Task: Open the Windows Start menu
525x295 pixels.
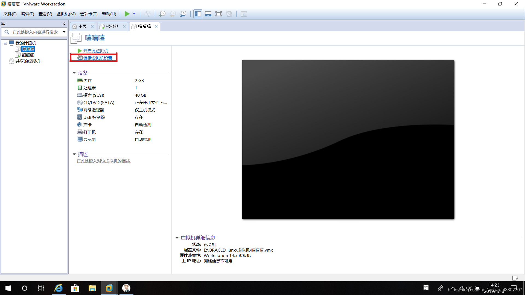Action: point(8,288)
